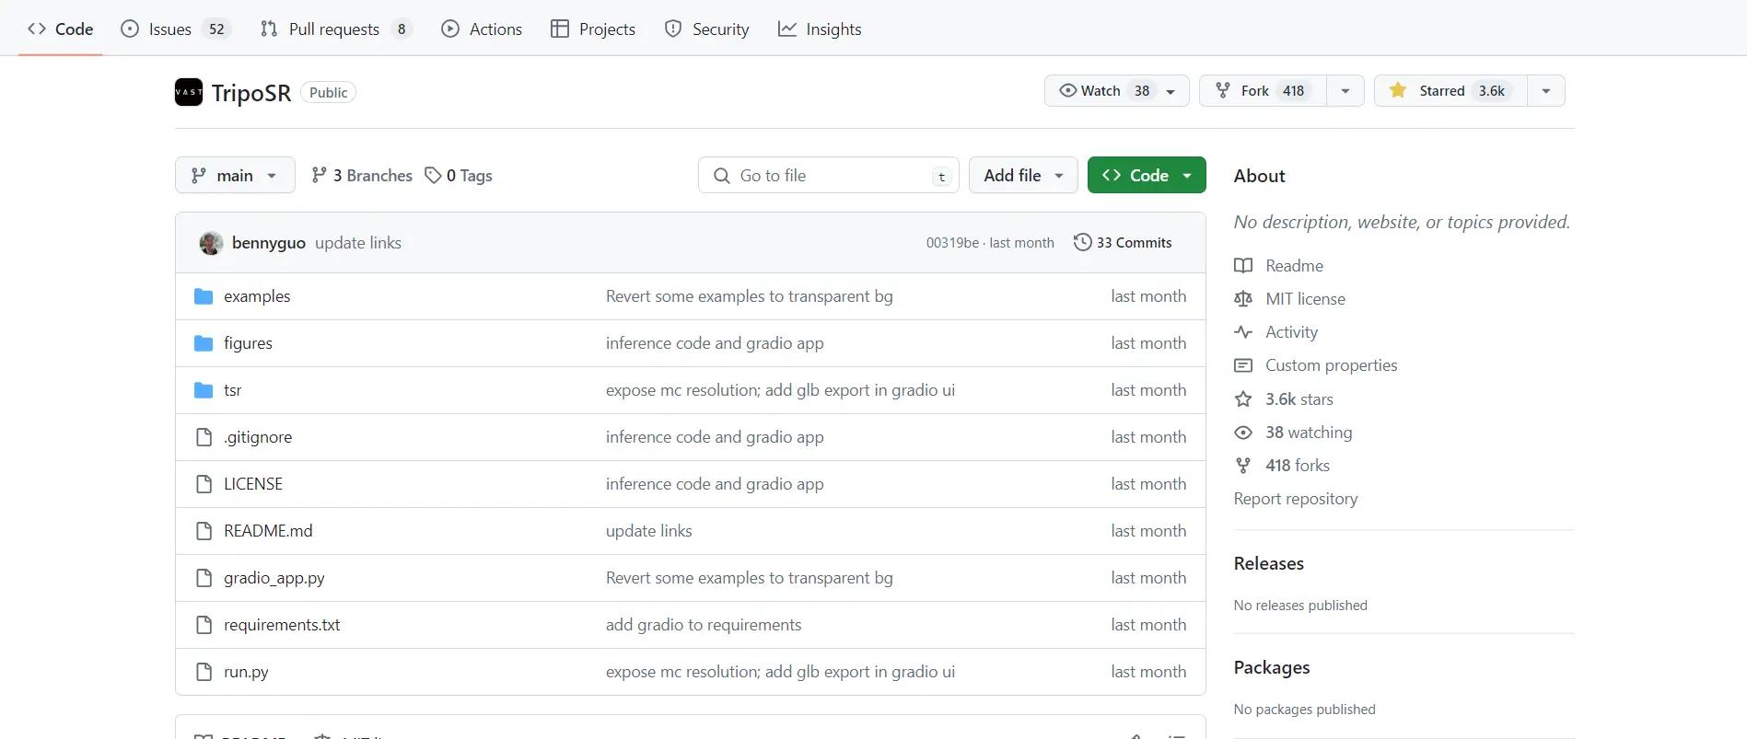View the 3 Branches
This screenshot has height=739, width=1747.
pos(362,175)
